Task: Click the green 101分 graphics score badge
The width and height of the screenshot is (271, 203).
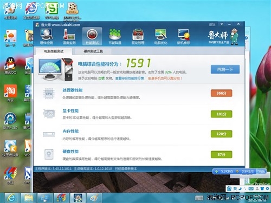Action: tap(221, 114)
